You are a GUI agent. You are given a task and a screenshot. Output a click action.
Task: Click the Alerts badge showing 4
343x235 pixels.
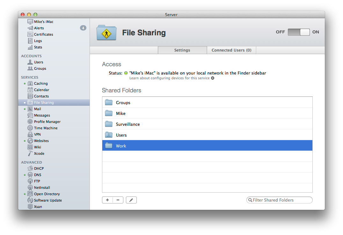point(83,28)
